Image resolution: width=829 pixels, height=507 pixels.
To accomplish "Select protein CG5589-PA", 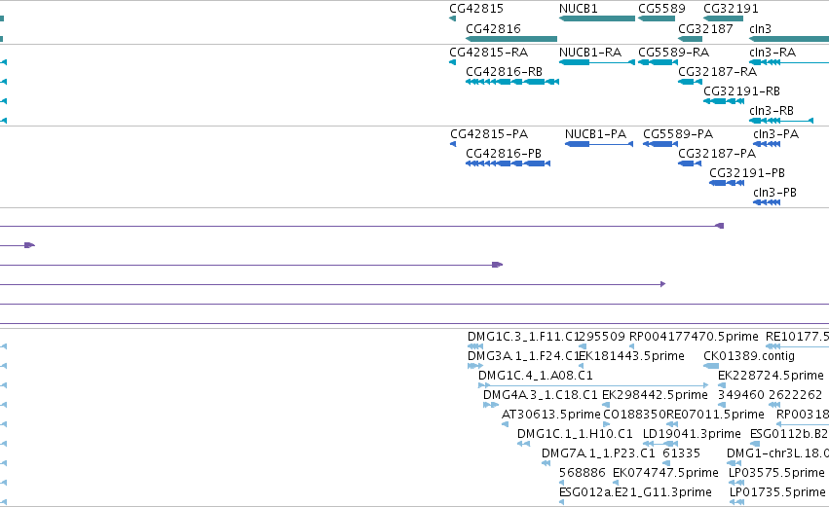I will pos(678,133).
